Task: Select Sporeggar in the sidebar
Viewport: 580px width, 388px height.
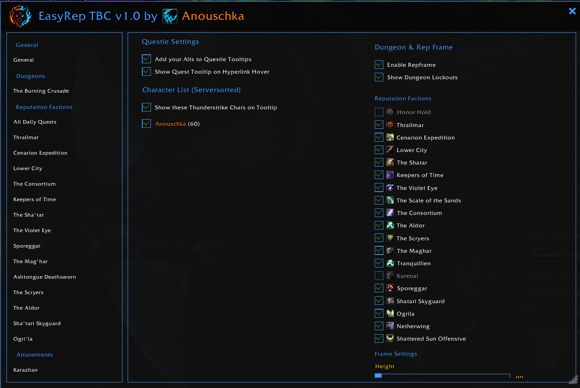Action: pos(27,246)
